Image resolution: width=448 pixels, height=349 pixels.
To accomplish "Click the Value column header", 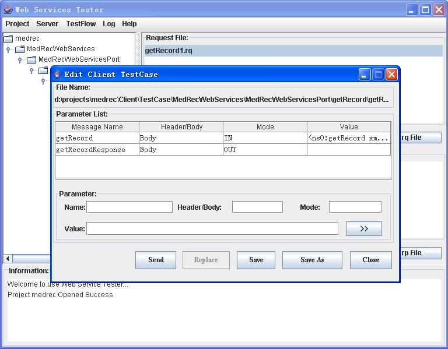I will [x=349, y=126].
